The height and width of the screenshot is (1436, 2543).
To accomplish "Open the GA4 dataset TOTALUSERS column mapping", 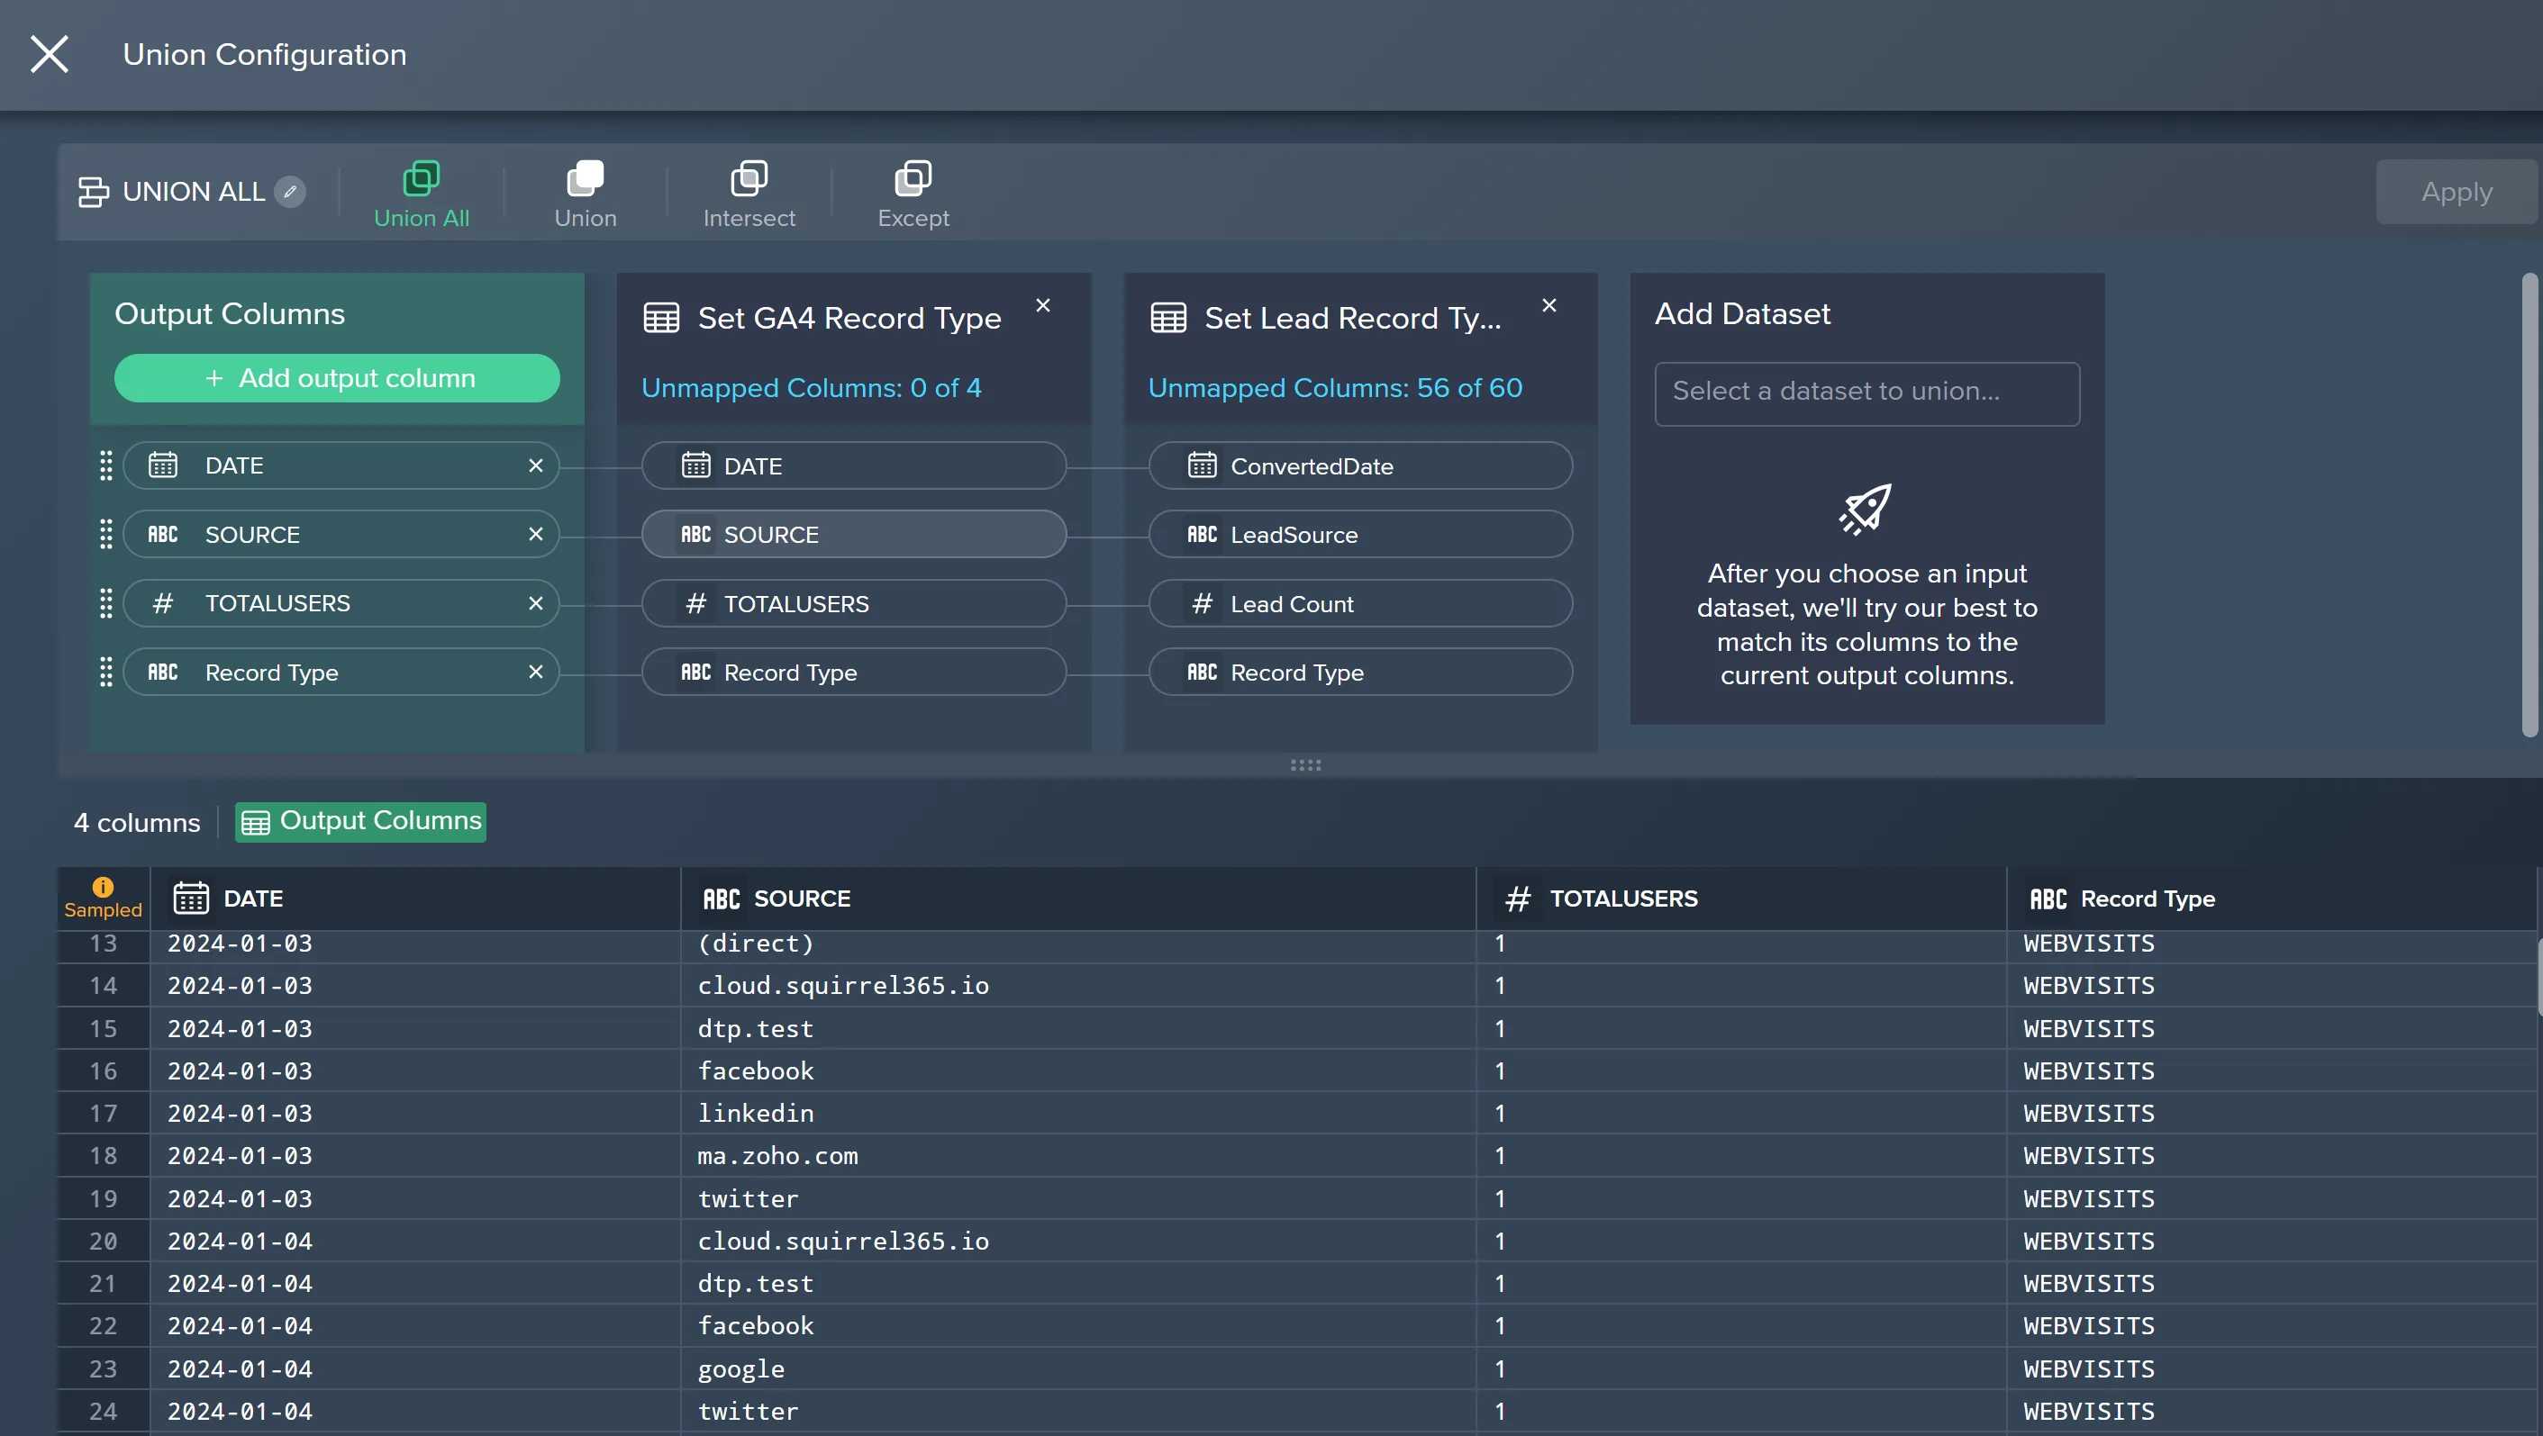I will click(854, 603).
